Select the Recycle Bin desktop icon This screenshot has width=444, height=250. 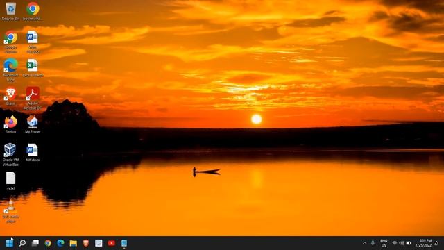10,11
